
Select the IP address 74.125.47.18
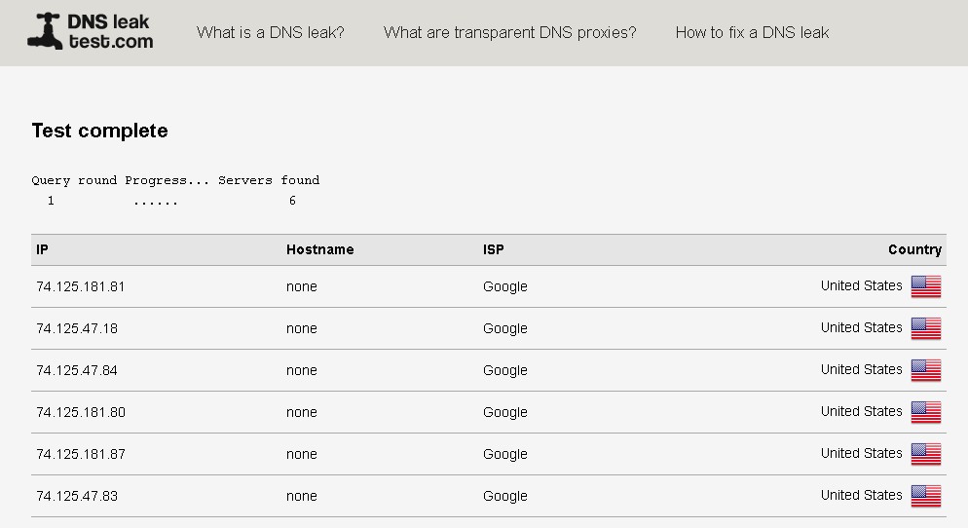77,328
